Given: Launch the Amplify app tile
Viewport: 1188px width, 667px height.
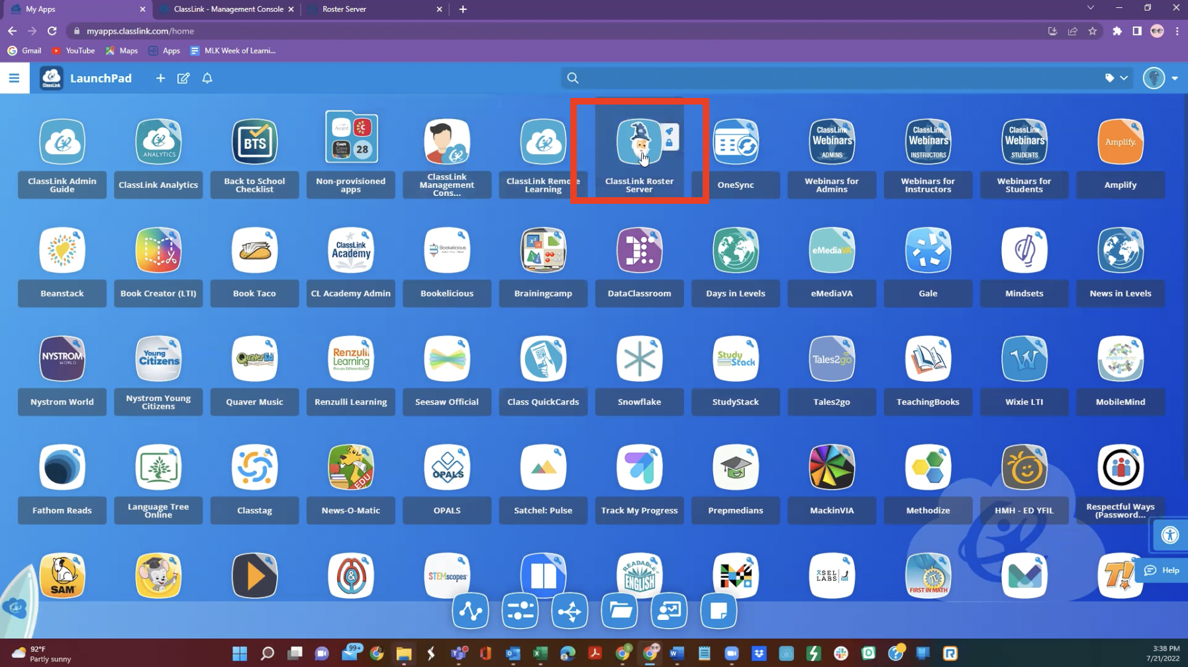Looking at the screenshot, I should (1120, 142).
